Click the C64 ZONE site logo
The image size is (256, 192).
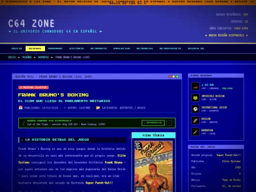[31, 23]
